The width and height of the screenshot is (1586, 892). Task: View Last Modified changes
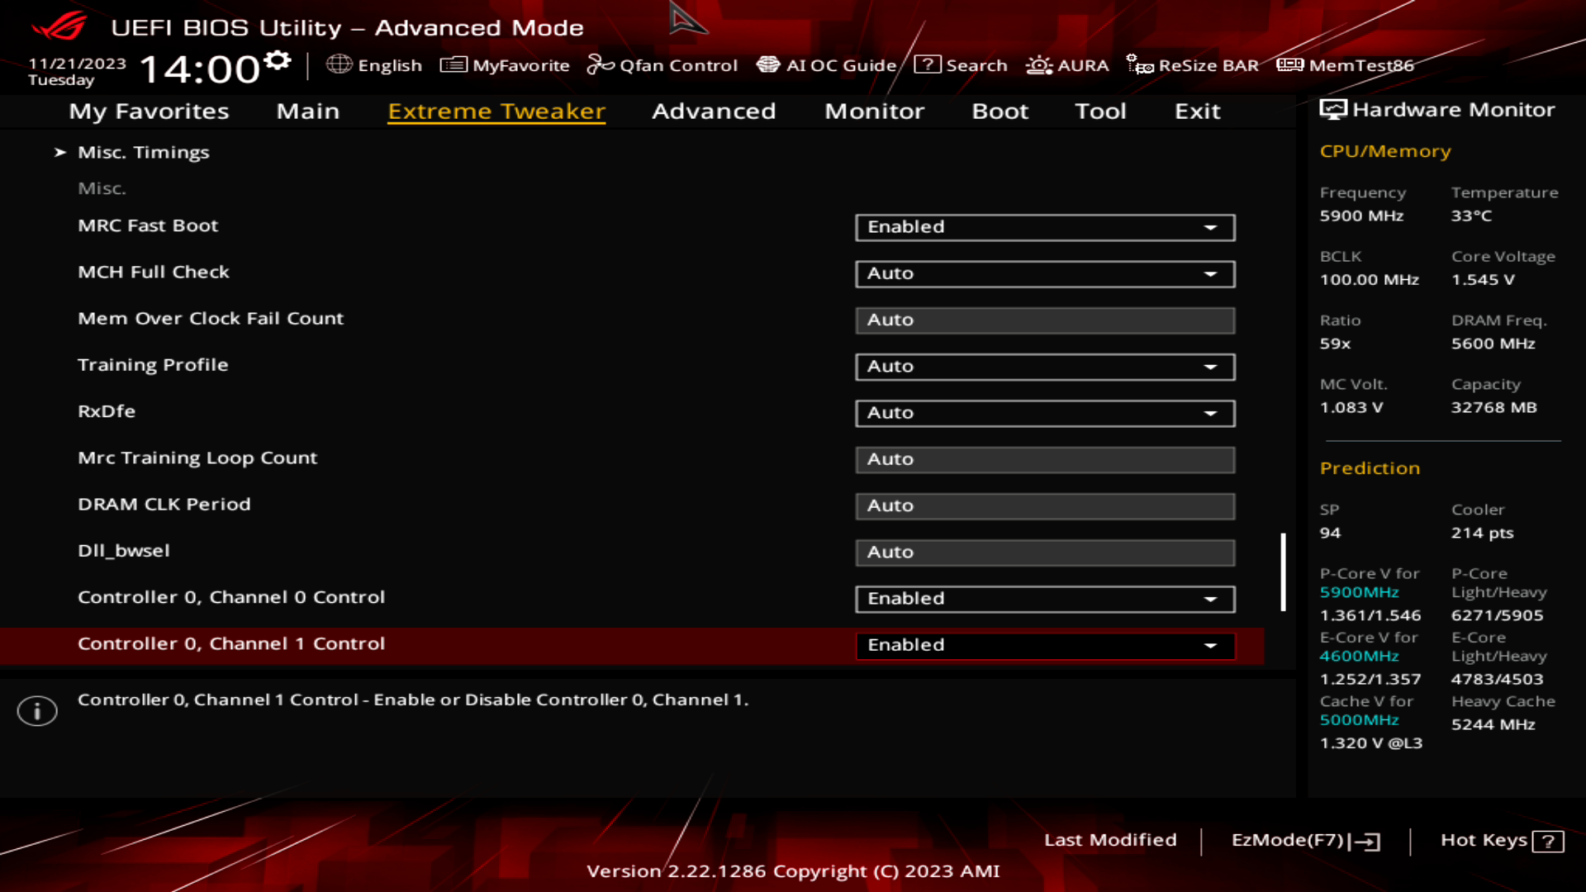point(1111,840)
